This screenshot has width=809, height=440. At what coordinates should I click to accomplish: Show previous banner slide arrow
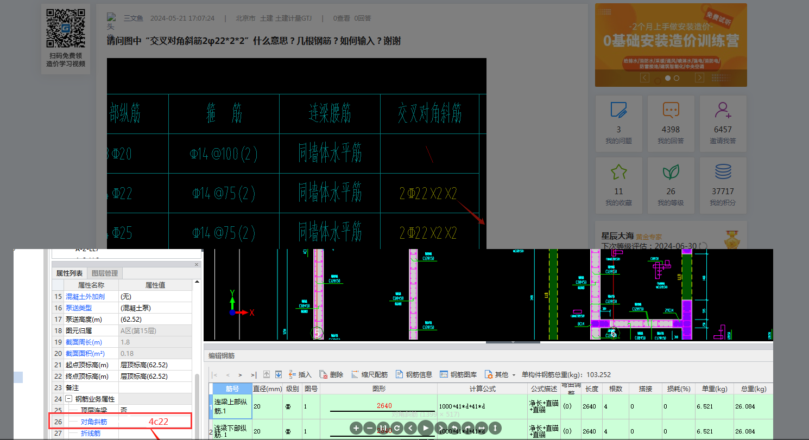(644, 78)
